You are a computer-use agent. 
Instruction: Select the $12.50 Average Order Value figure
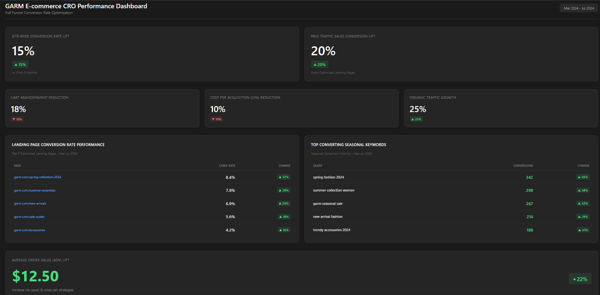click(36, 276)
